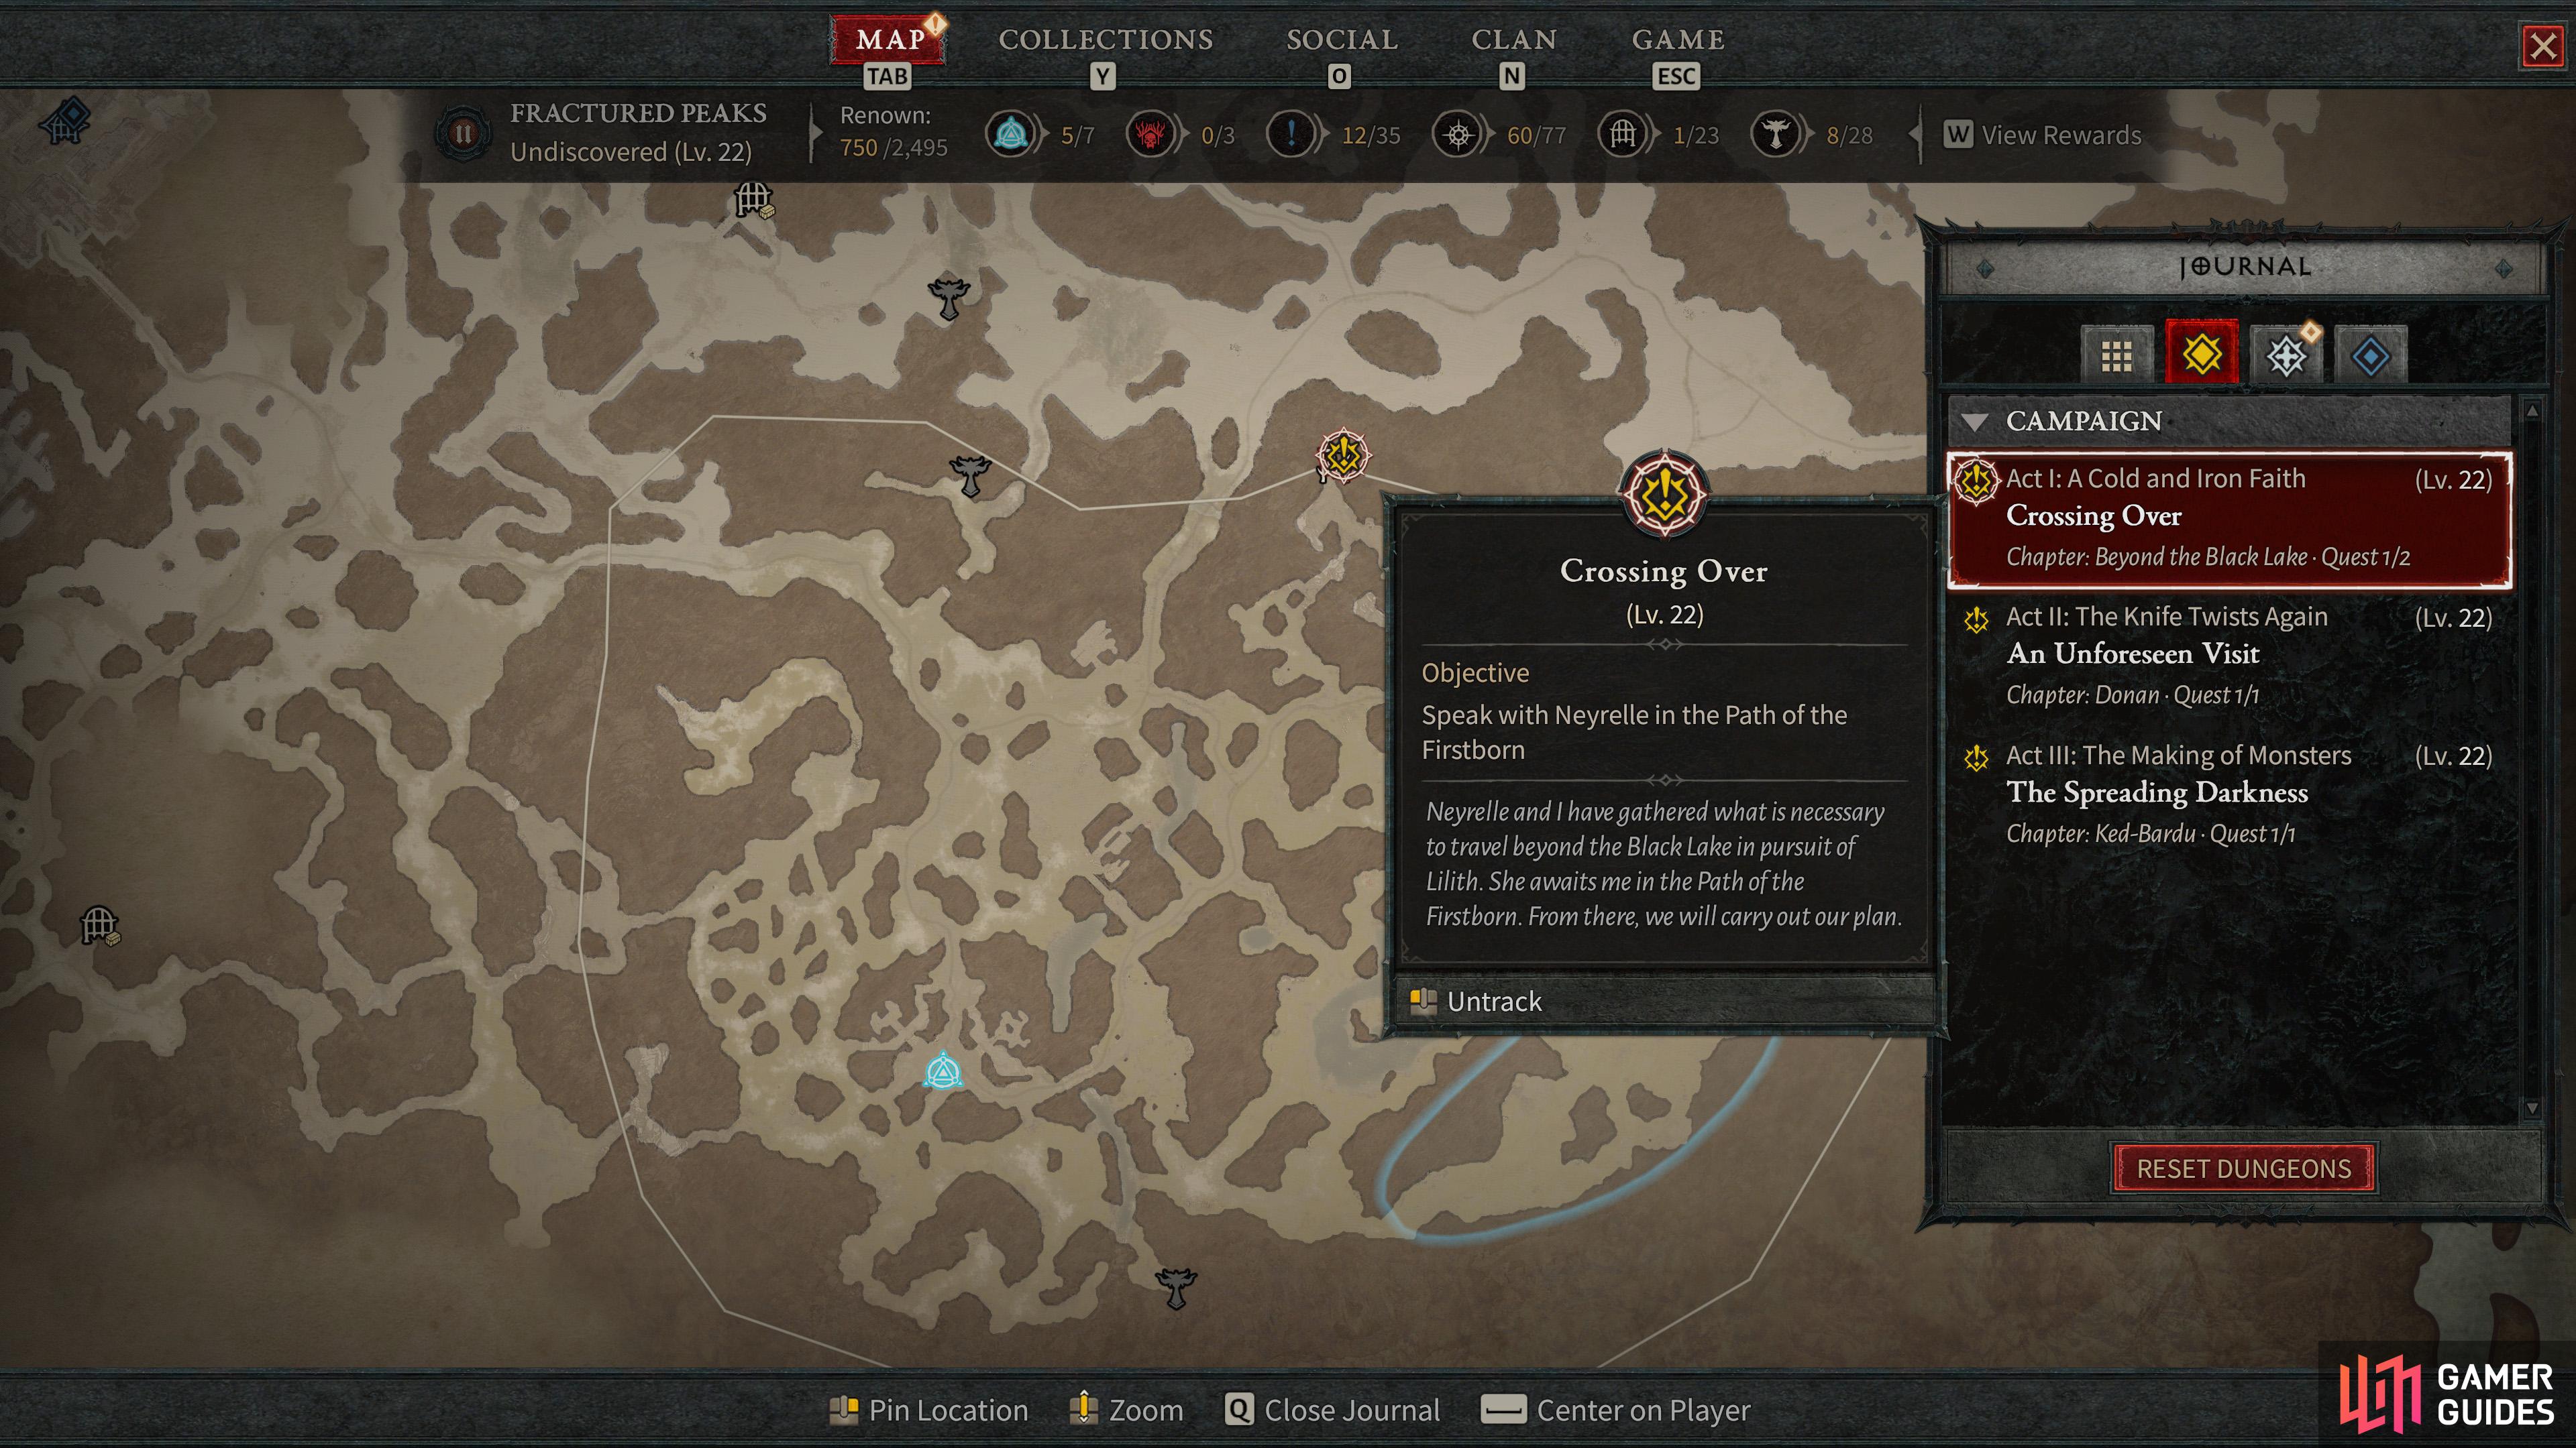Open the side quests filter icon in the Journal

click(x=2286, y=355)
